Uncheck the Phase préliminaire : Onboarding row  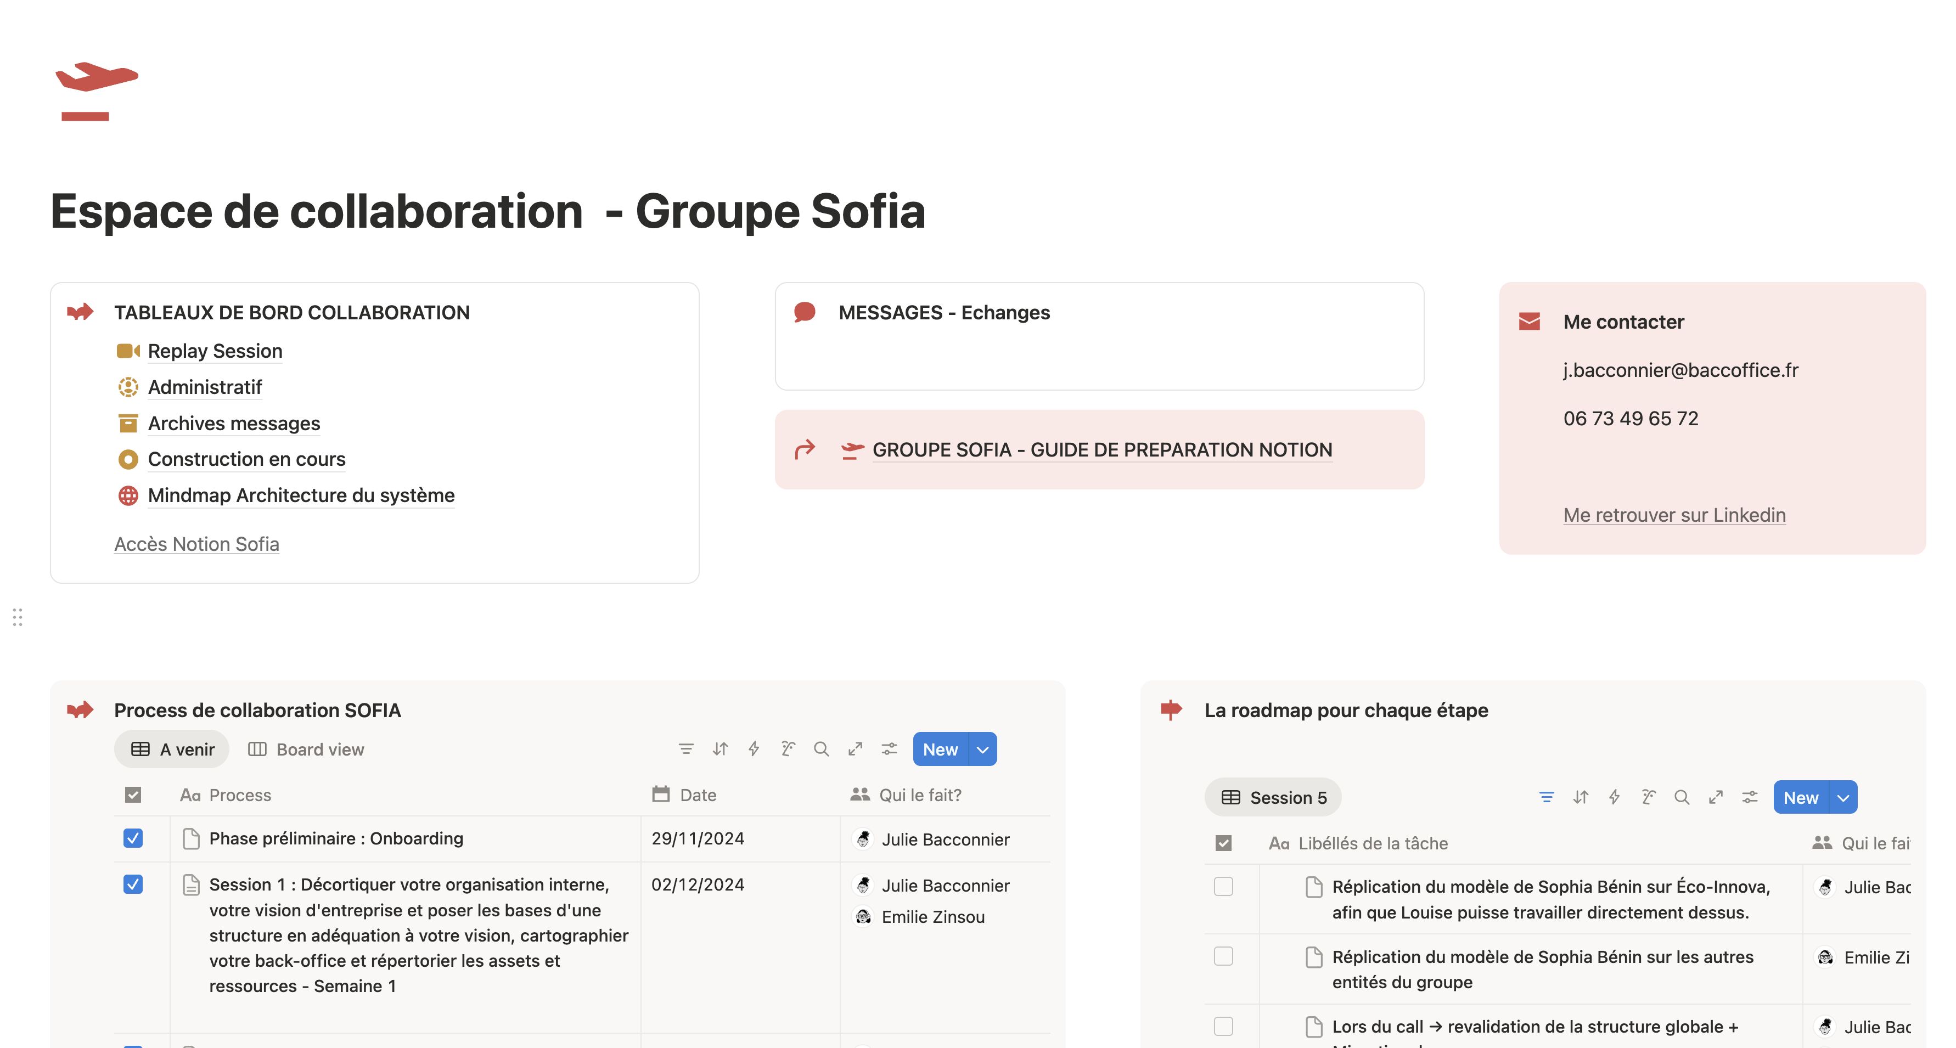click(133, 838)
